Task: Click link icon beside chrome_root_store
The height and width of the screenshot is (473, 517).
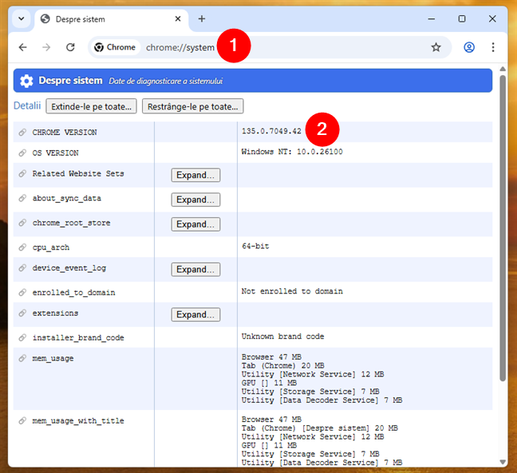Action: (x=22, y=223)
